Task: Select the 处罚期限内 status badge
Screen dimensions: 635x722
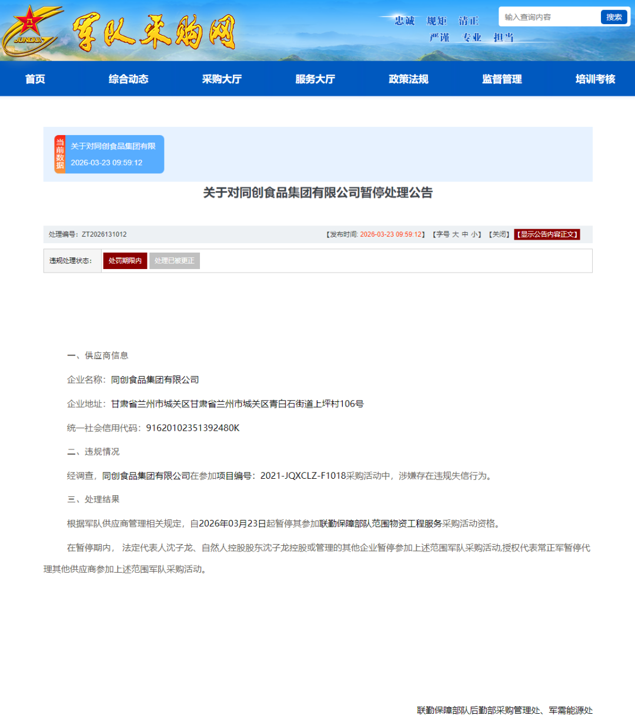Action: click(125, 260)
